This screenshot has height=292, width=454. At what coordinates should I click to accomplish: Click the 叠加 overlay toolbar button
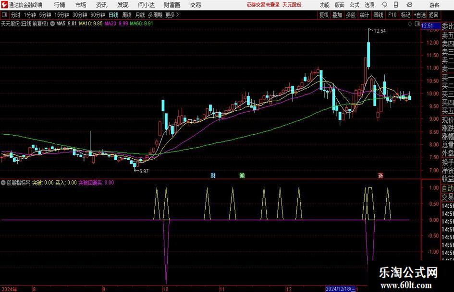click(x=337, y=15)
